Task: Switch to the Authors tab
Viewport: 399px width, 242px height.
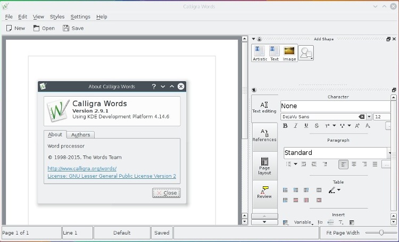Action: (x=80, y=135)
